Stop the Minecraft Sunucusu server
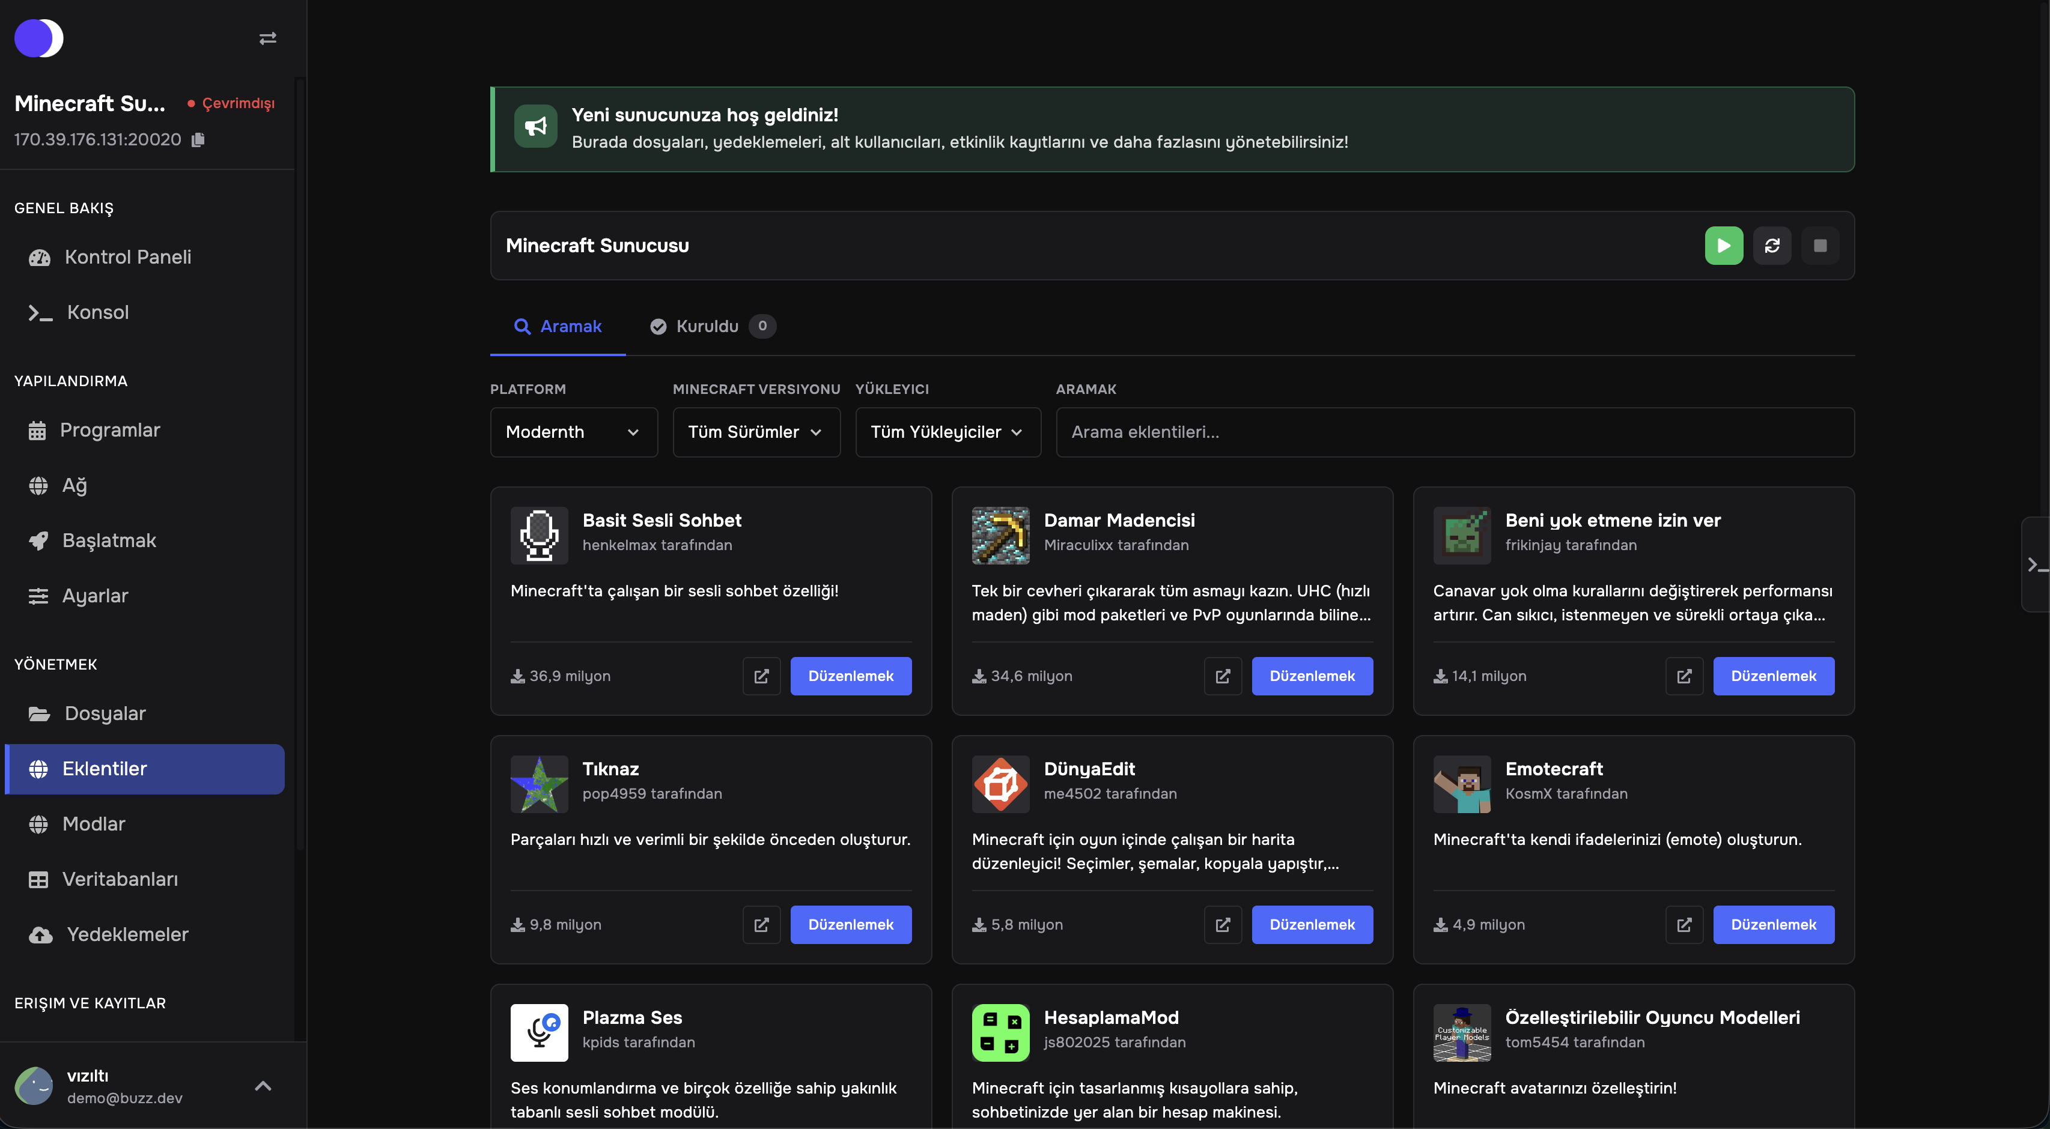 1821,245
